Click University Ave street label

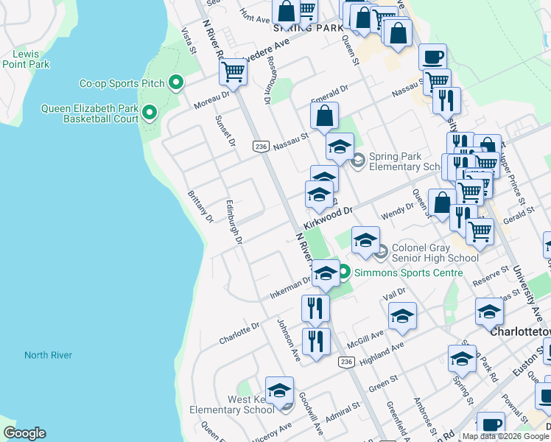pos(528,293)
